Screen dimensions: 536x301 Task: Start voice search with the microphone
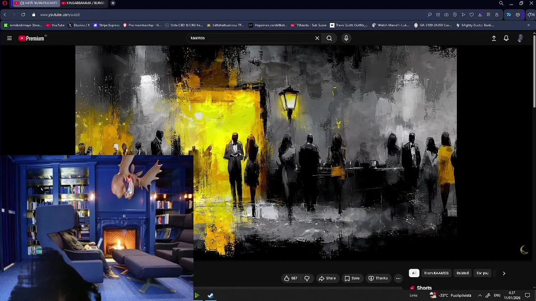coord(346,38)
